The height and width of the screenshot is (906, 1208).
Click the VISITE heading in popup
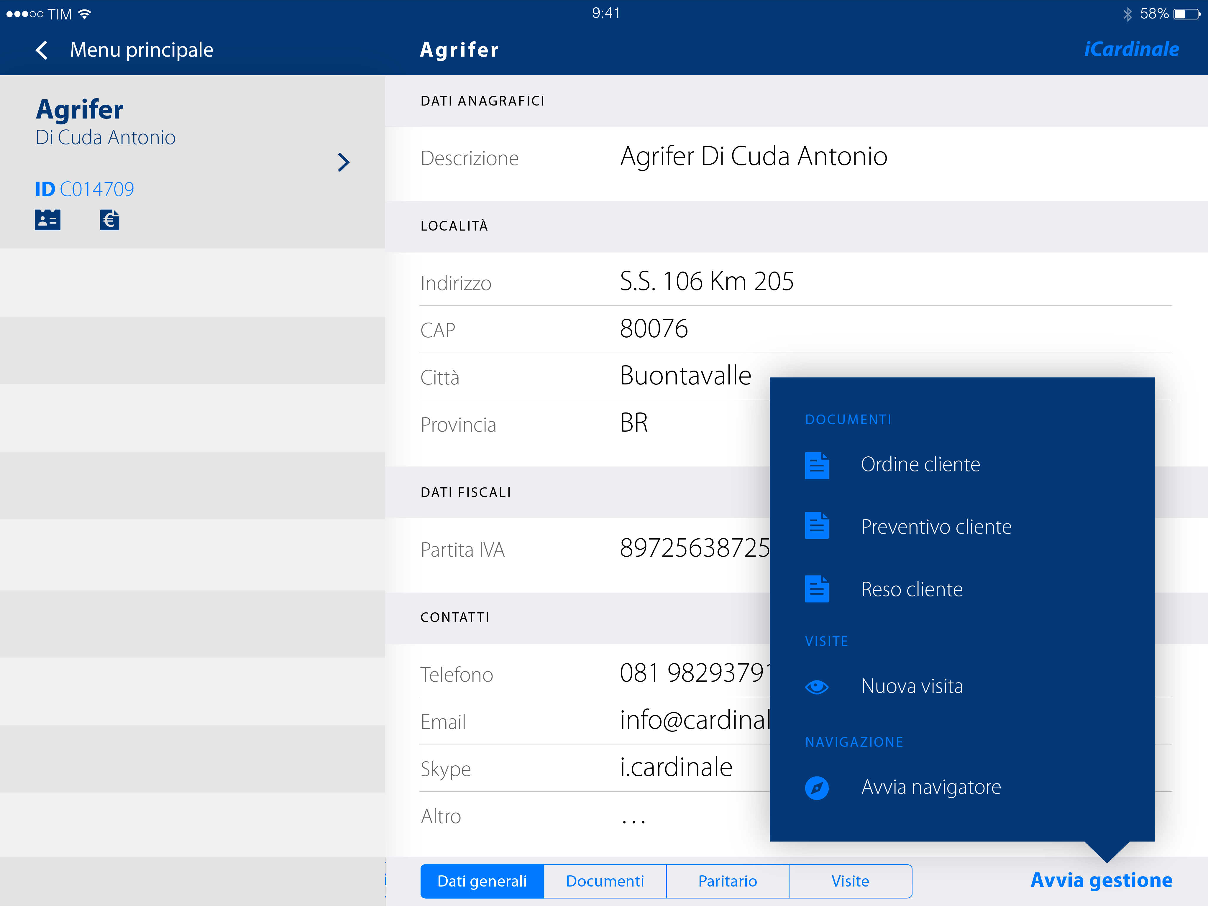click(x=826, y=641)
